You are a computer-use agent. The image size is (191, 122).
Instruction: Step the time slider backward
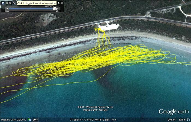(x=7, y=8)
